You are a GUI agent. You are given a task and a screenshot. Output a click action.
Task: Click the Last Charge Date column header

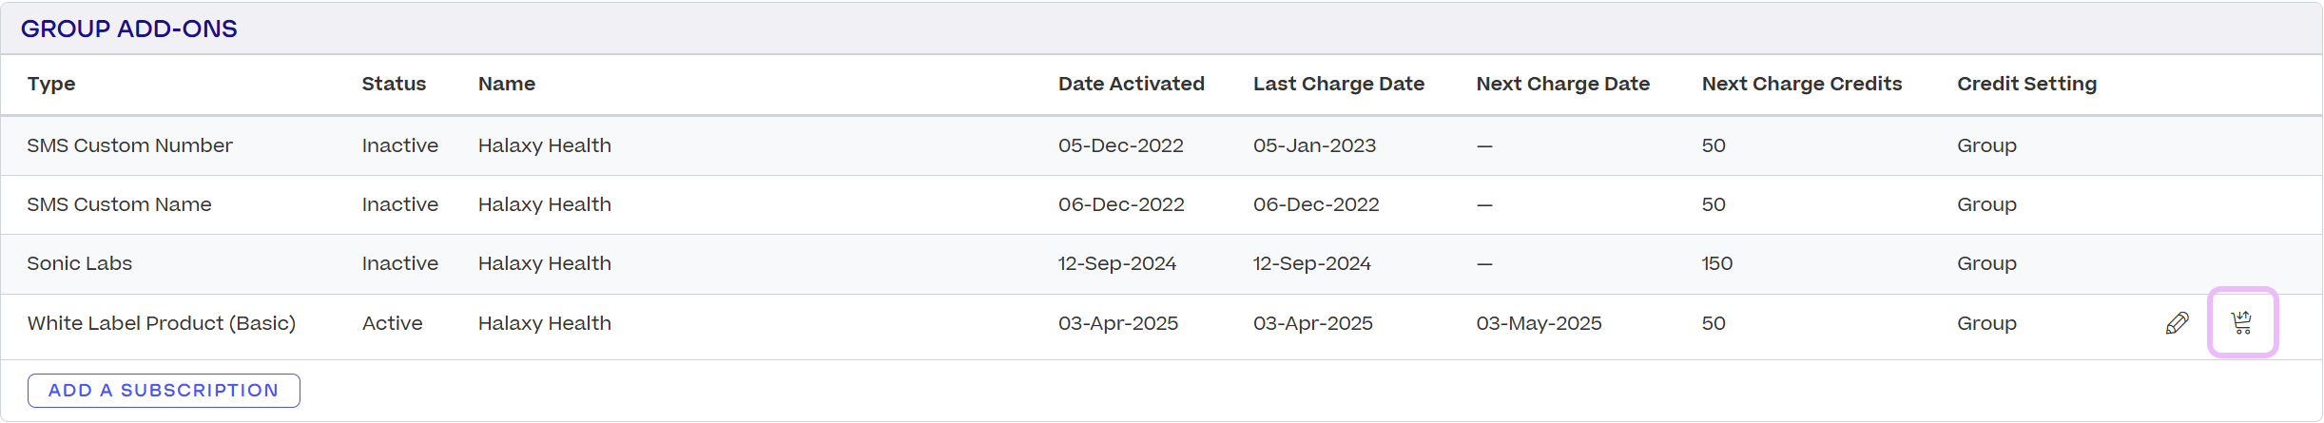click(1339, 84)
